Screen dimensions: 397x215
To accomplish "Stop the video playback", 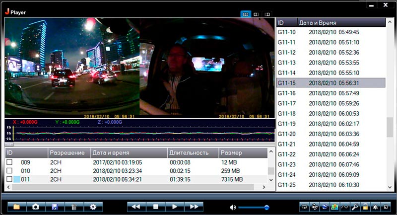I will click(x=155, y=207).
